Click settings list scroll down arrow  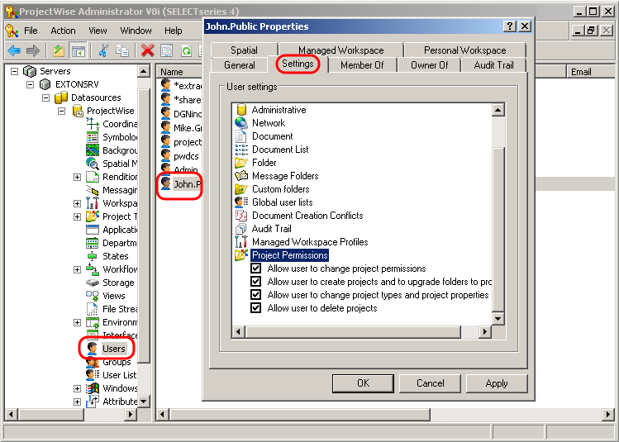[498, 318]
